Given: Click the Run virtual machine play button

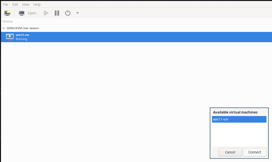Looking at the screenshot, I should point(46,13).
